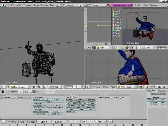168x126 pixels.
Task: Toggle X-Axis Mirror Edit option
Action: (x=41, y=100)
